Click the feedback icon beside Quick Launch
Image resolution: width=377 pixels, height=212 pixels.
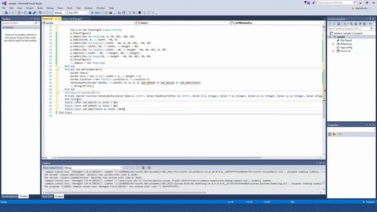[x=313, y=2]
